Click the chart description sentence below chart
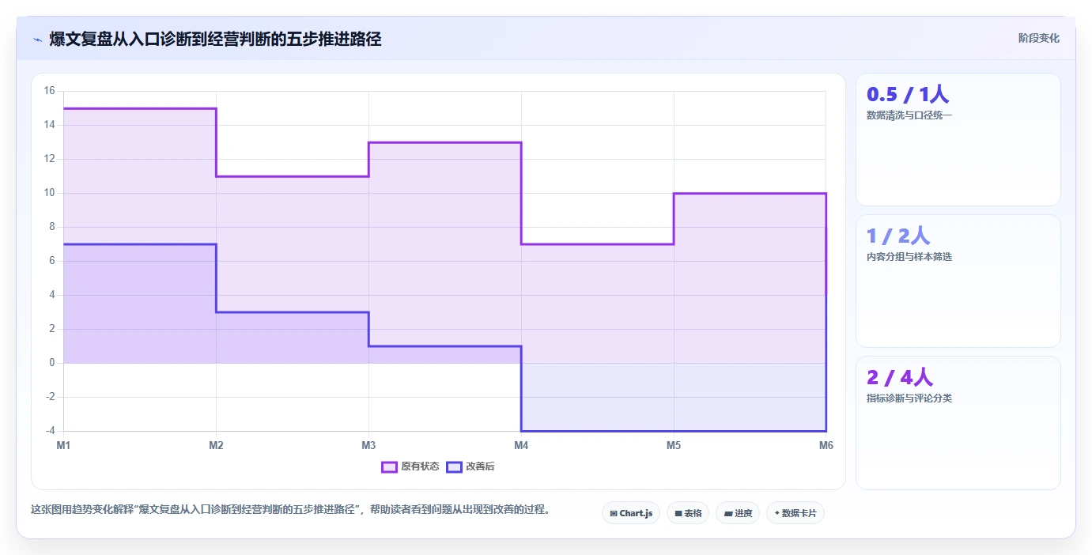The image size is (1092, 555). point(290,509)
